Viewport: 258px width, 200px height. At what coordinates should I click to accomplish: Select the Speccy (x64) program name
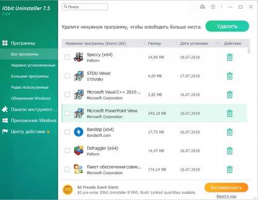(x=100, y=55)
